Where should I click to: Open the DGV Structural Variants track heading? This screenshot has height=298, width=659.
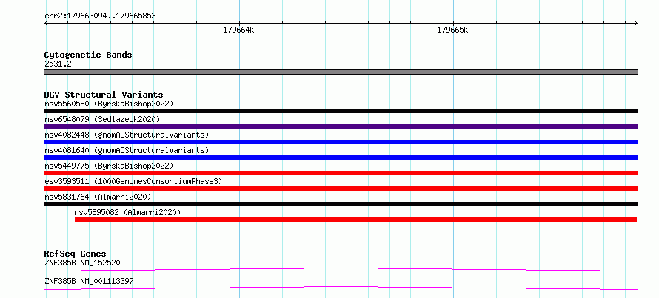[x=104, y=95]
